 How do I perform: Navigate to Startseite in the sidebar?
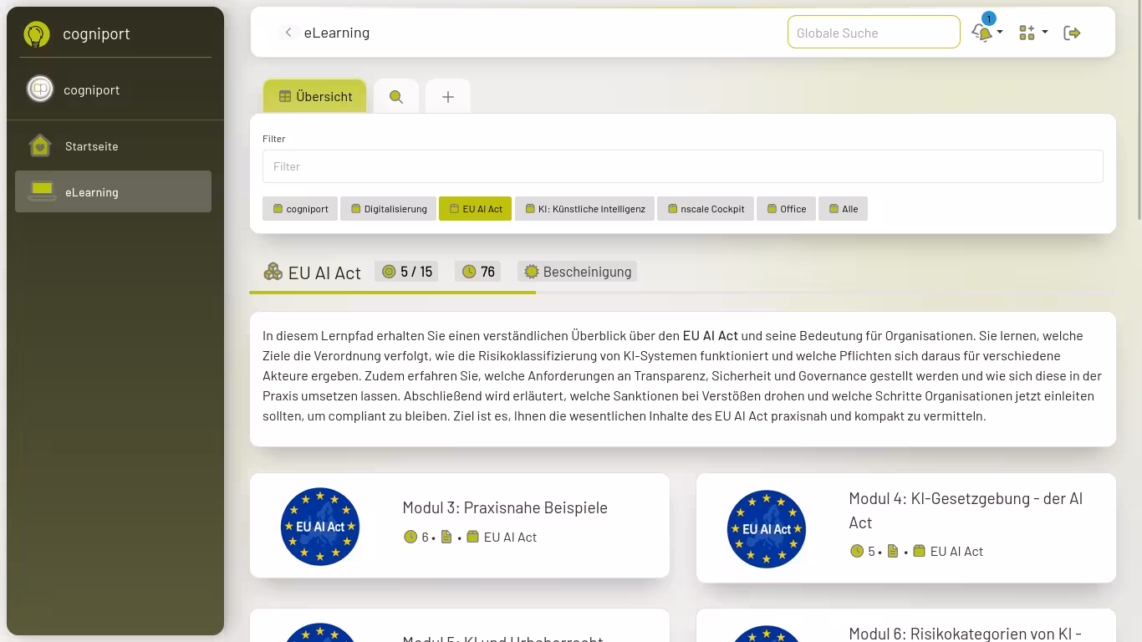[x=113, y=145]
